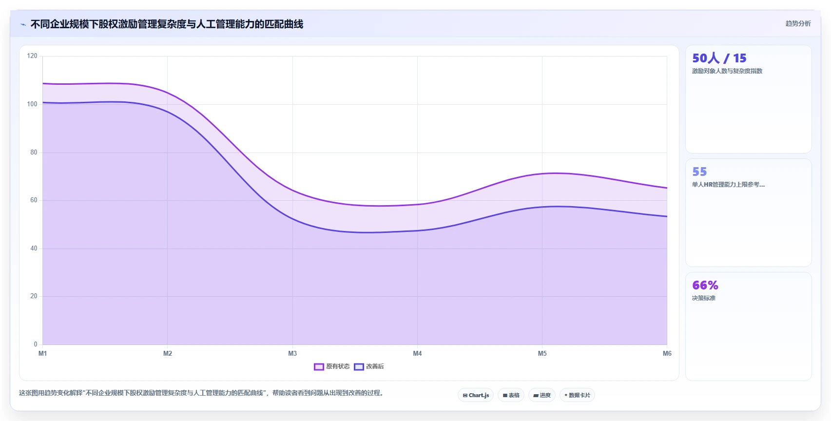The image size is (831, 421).
Task: Click the 原有状态 line point at M4
Action: 417,205
